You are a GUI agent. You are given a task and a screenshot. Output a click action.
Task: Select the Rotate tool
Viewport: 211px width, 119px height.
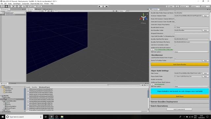10,7
